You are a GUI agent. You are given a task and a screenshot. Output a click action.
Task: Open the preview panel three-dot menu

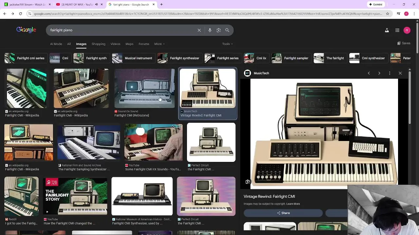pyautogui.click(x=390, y=73)
